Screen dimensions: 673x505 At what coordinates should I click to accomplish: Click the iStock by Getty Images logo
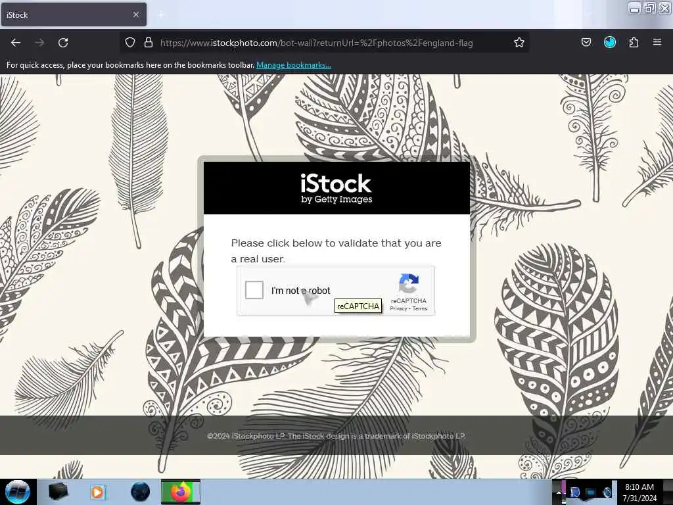click(x=336, y=188)
